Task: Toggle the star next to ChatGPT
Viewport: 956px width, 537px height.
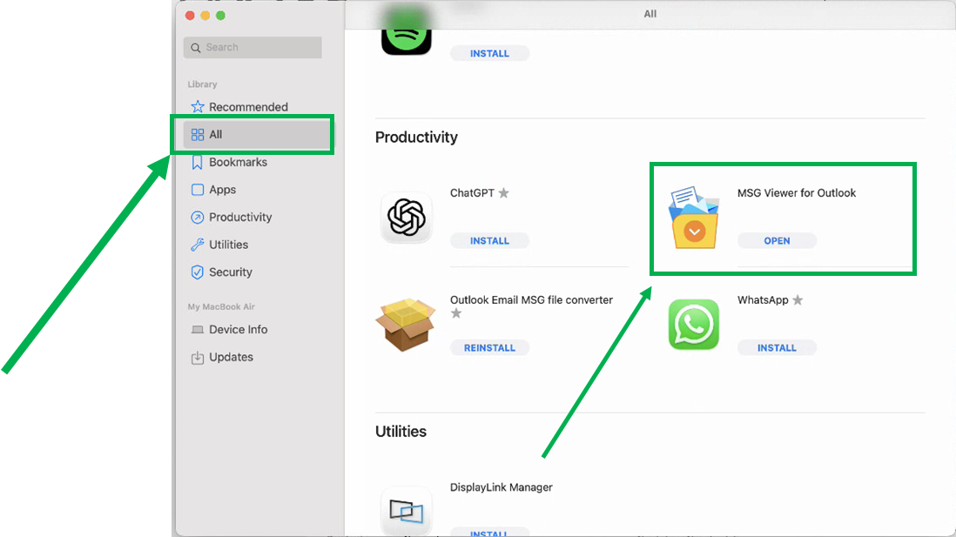Action: (503, 193)
